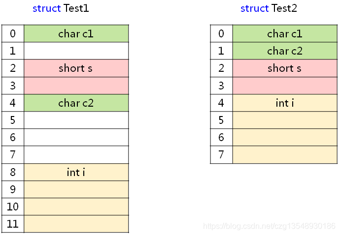Open the blog.csdn.net watermark link

point(270,226)
